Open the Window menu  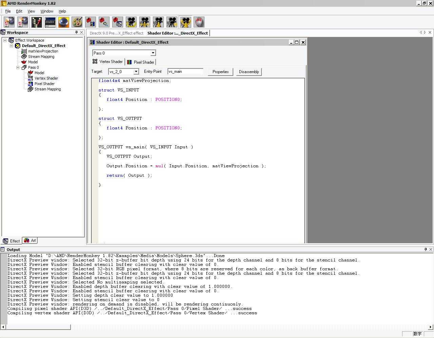(47, 11)
